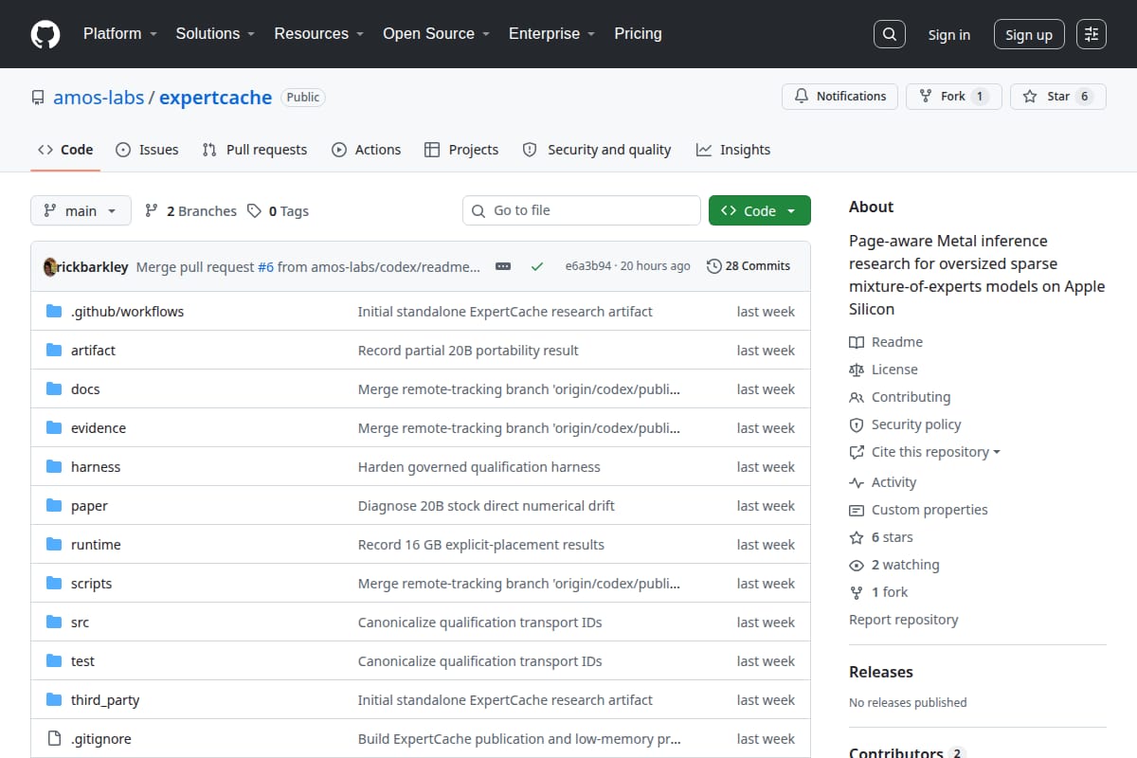Click the Activity pulse icon
Viewport: 1137px width, 758px height.
click(857, 482)
